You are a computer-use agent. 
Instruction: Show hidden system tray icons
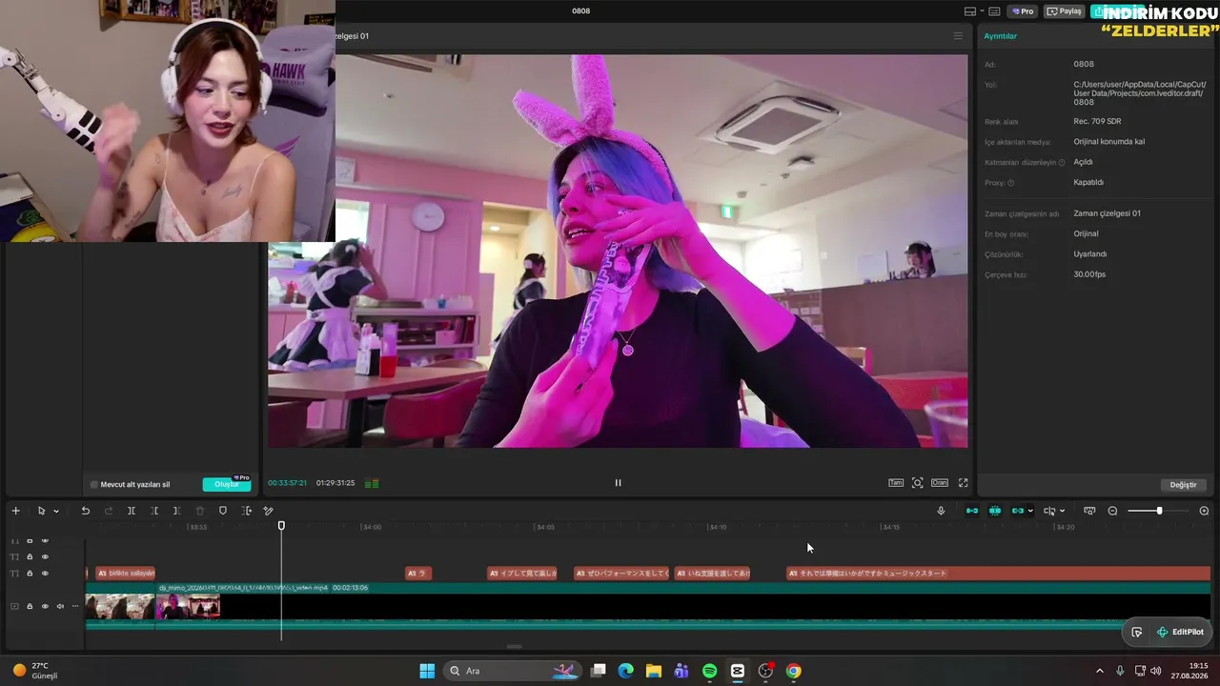click(1099, 671)
